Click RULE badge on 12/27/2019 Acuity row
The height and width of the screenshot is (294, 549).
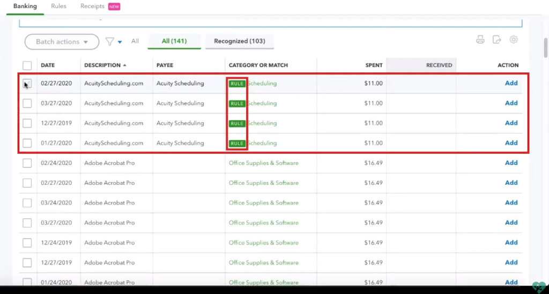tap(237, 123)
